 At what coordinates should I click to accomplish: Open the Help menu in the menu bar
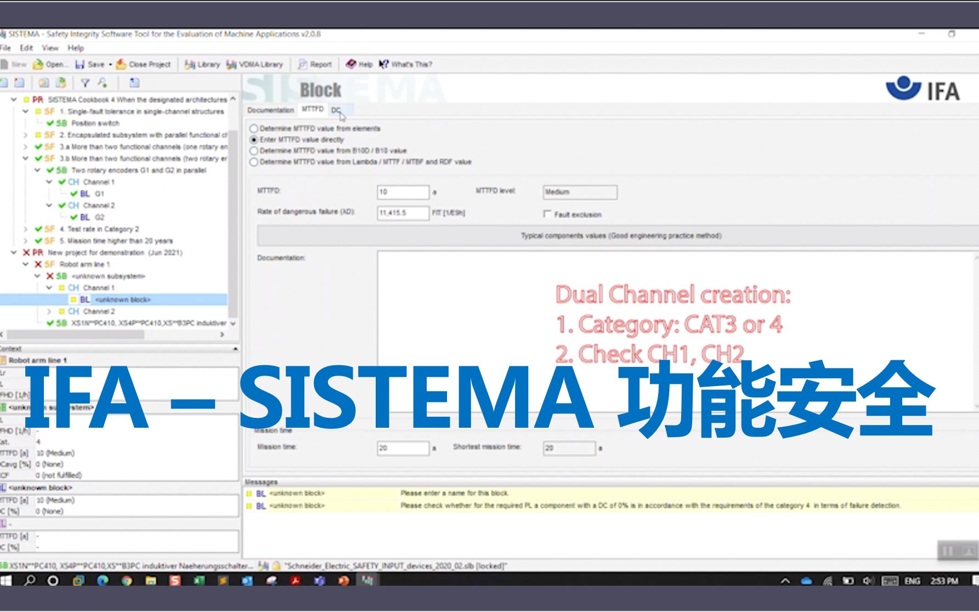(x=76, y=48)
